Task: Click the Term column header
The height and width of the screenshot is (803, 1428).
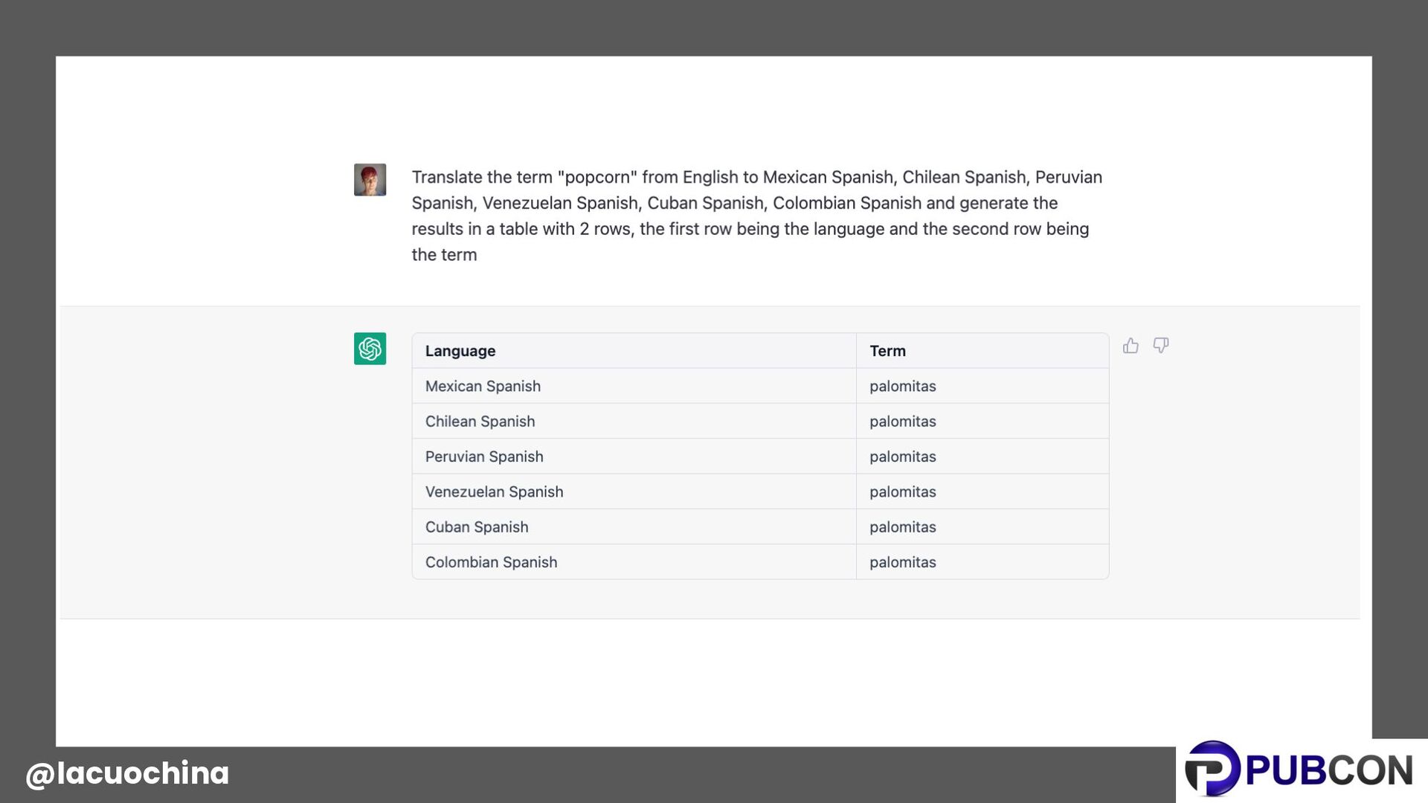Action: pyautogui.click(x=887, y=351)
